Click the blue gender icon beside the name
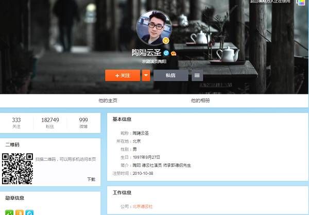Screen dimensions: 309x215 click(166, 53)
